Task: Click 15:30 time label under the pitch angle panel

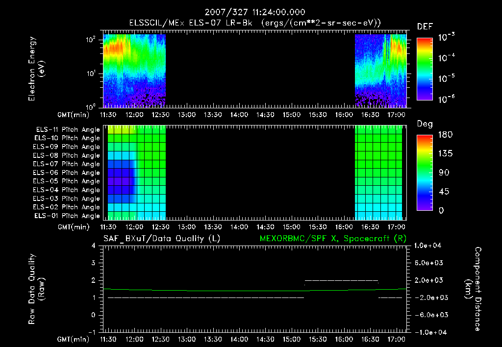Action: 318,227
